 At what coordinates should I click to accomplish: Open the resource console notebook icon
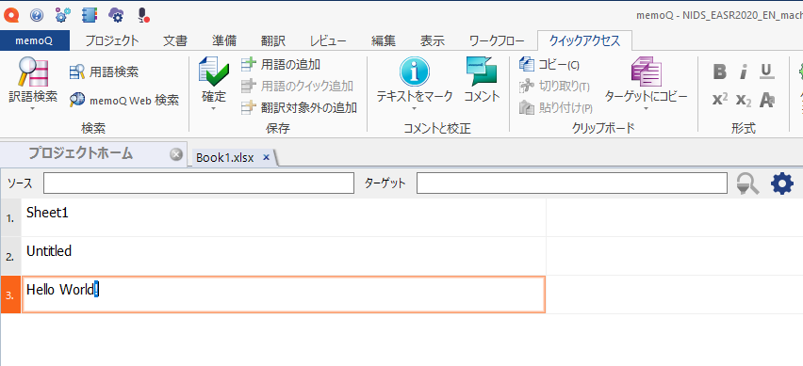coord(90,15)
